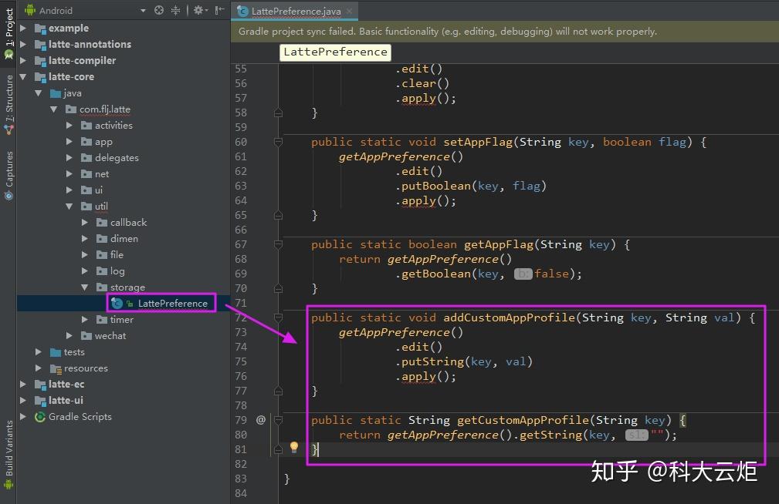Select the tests folder icon
The image size is (779, 504).
56,352
